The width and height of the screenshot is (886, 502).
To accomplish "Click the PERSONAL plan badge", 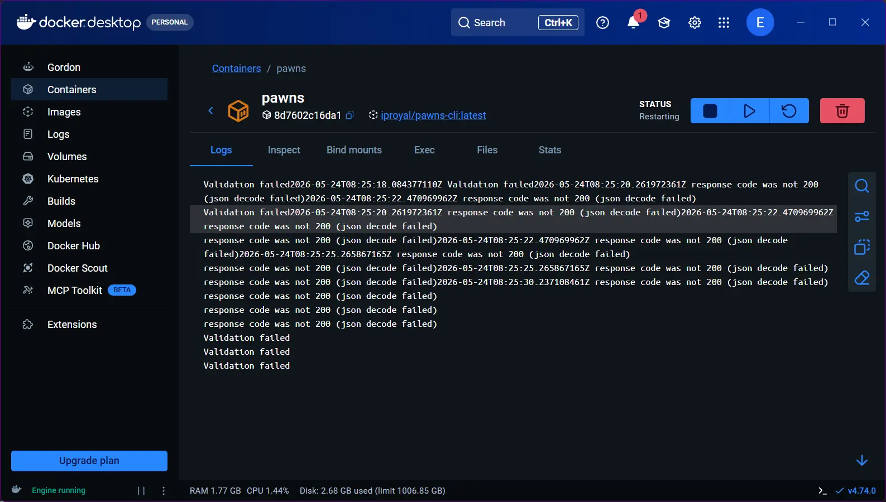I will pyautogui.click(x=170, y=22).
